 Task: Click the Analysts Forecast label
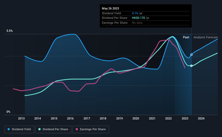coord(206,37)
